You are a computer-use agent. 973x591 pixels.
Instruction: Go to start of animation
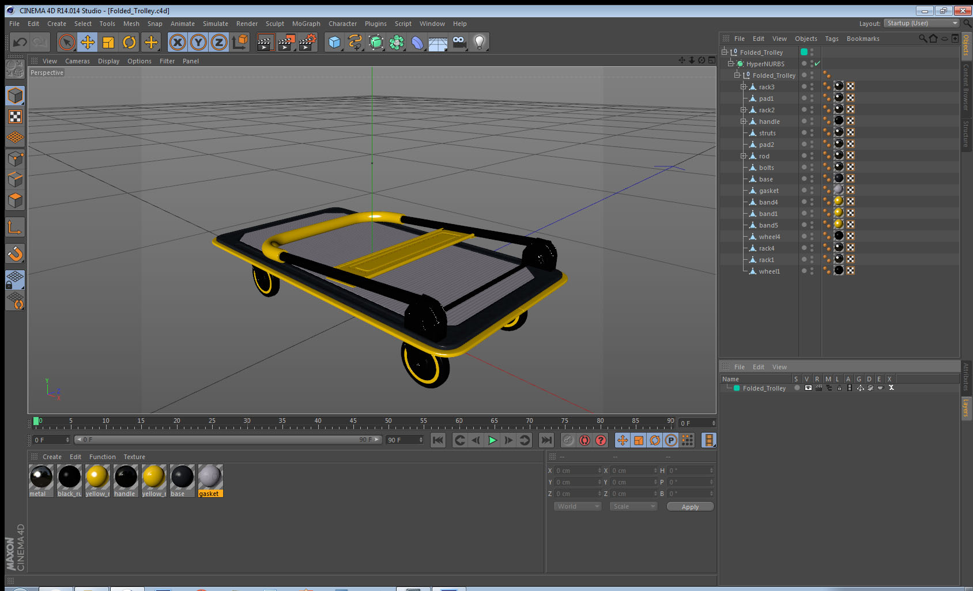click(438, 440)
